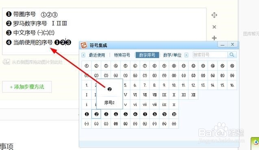The height and width of the screenshot is (150, 259).
Task: Insert black circled ❿ symbol
Action: [x=174, y=114]
